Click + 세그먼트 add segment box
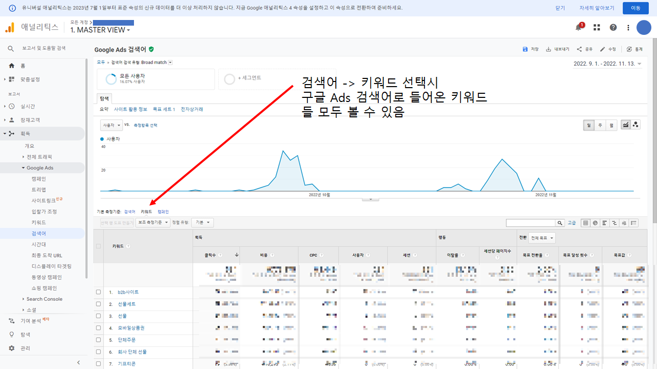The image size is (657, 369). click(x=277, y=79)
